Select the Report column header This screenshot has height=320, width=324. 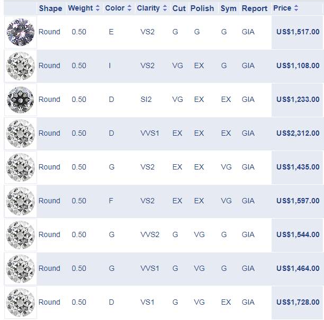tap(255, 8)
